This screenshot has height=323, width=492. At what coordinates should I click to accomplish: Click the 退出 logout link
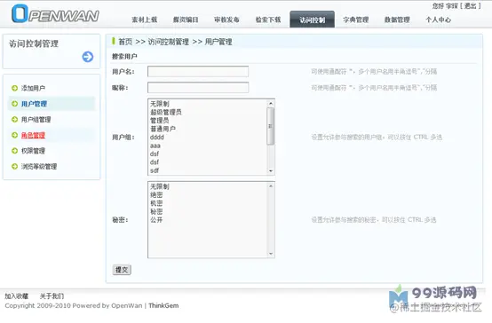click(x=471, y=6)
